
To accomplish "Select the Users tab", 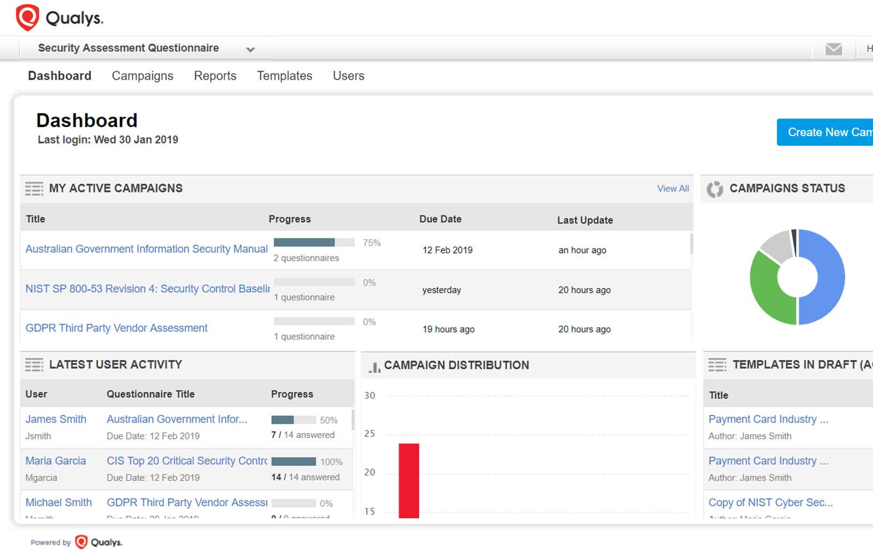I will point(348,76).
